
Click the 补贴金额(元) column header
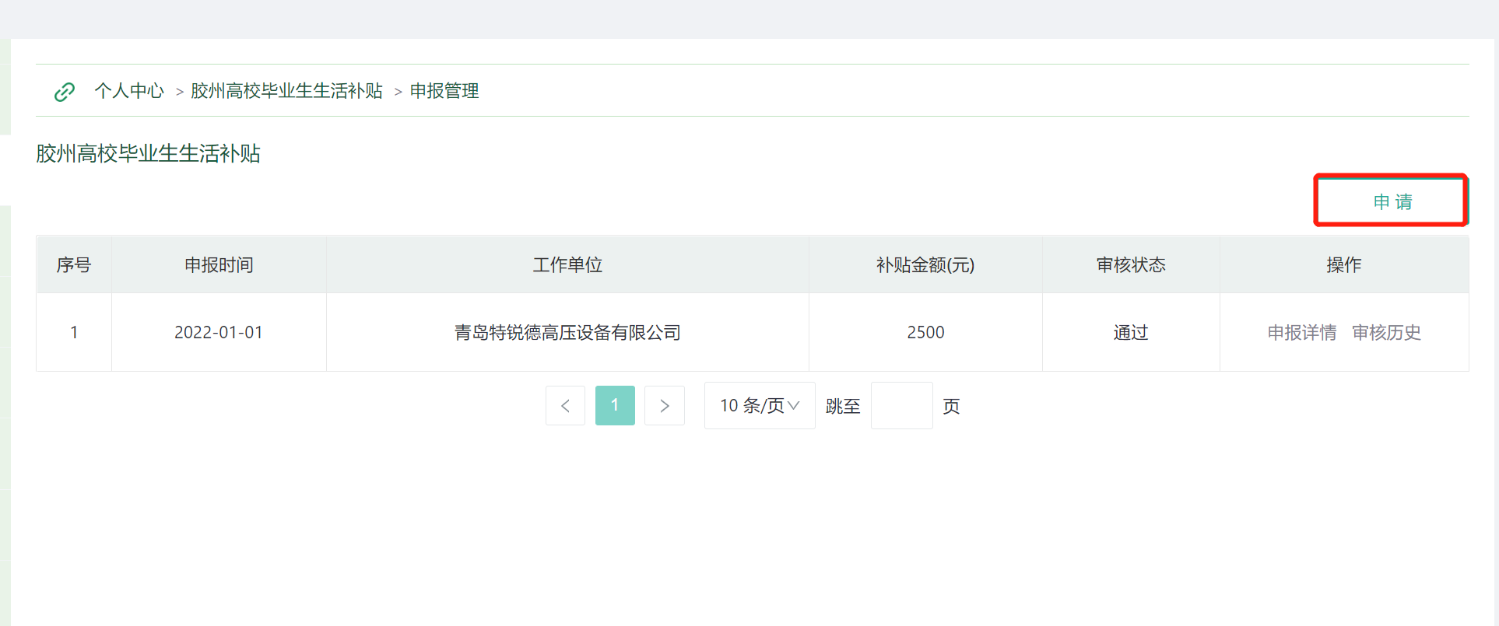pos(925,265)
